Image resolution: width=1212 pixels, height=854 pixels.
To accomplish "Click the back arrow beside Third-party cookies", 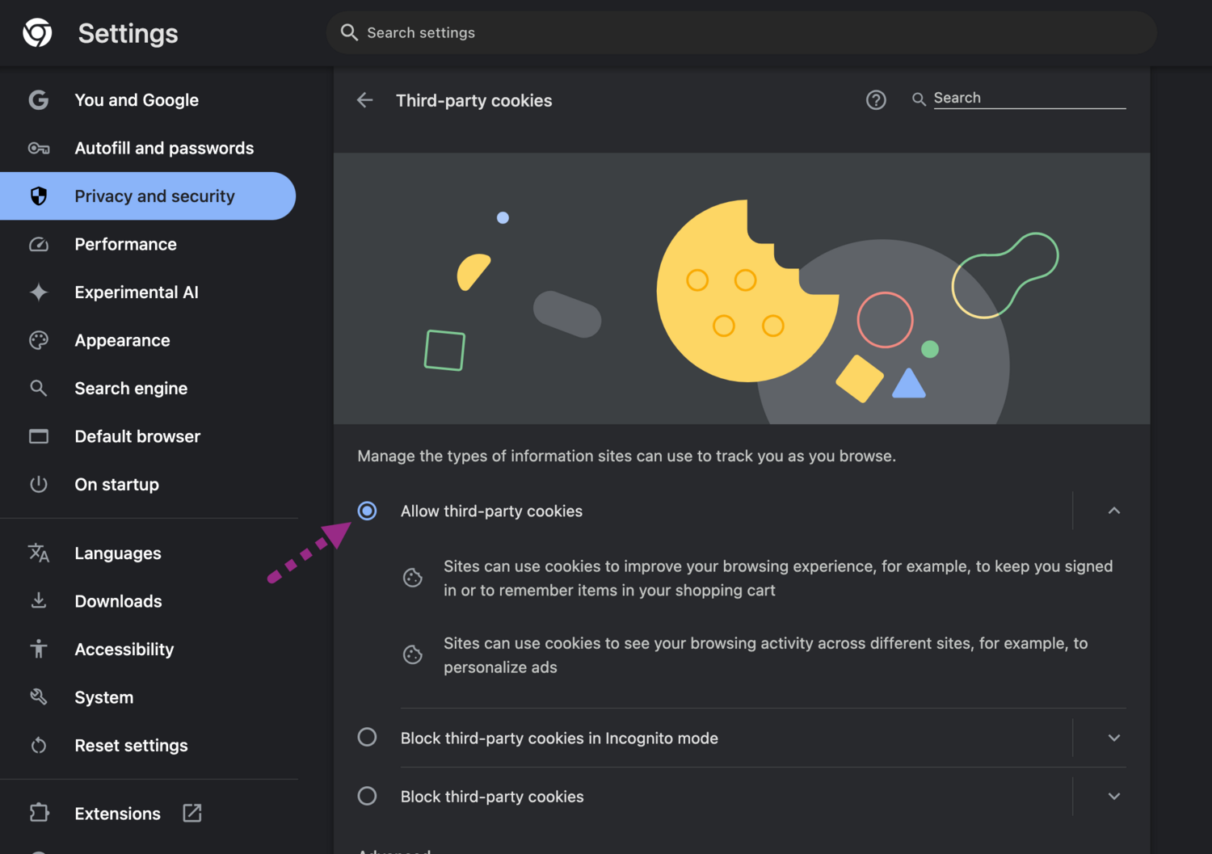I will [365, 100].
